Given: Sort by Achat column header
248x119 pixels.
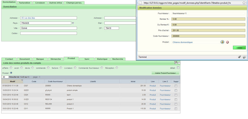Looking at the screenshot, I should coord(133,82).
